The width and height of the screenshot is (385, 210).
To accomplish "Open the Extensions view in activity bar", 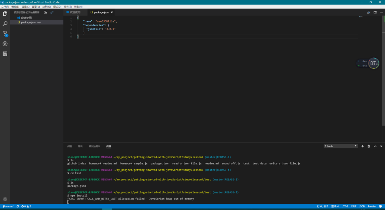I will tap(5, 54).
